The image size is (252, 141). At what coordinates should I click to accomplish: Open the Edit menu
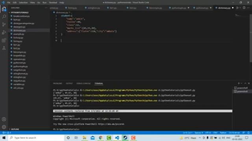(15, 3)
